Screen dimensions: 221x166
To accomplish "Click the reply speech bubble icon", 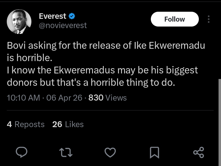I will [22, 152].
